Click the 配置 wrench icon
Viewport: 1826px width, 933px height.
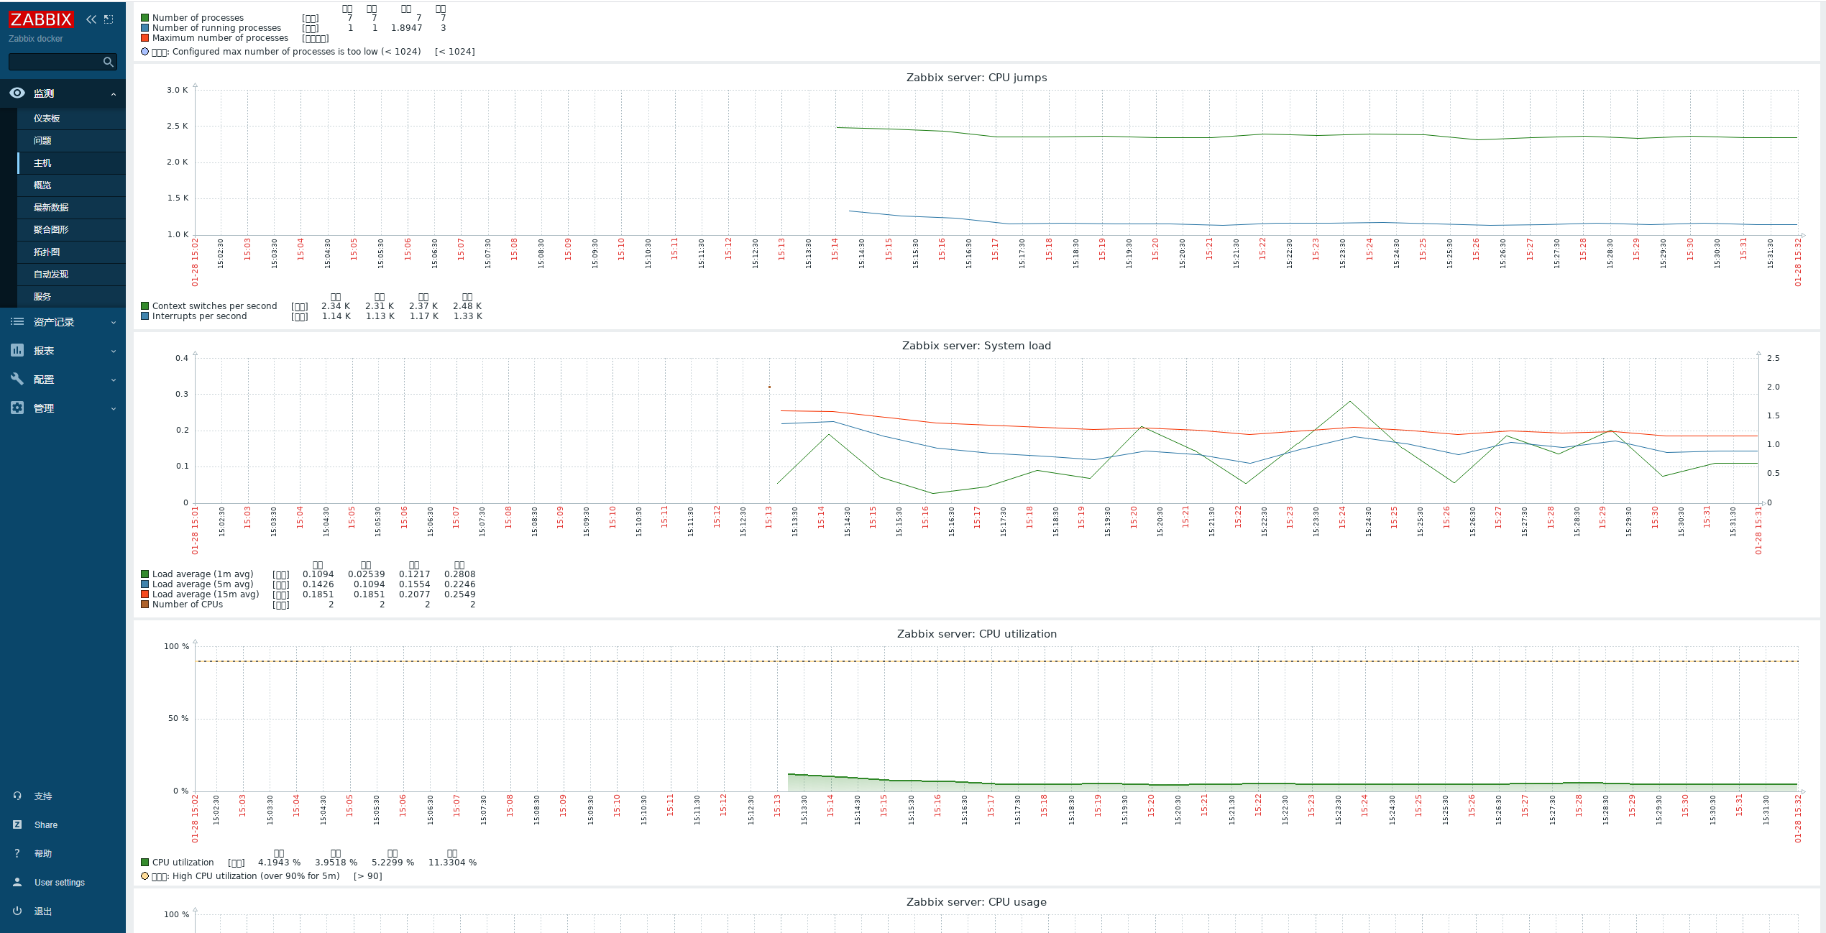click(x=17, y=379)
